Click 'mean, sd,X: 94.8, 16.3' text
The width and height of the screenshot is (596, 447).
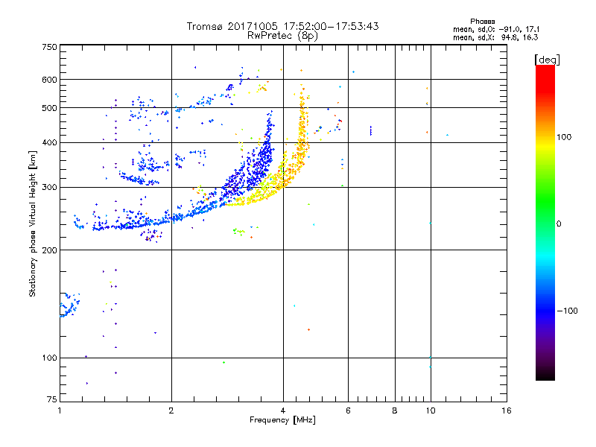[x=495, y=37]
